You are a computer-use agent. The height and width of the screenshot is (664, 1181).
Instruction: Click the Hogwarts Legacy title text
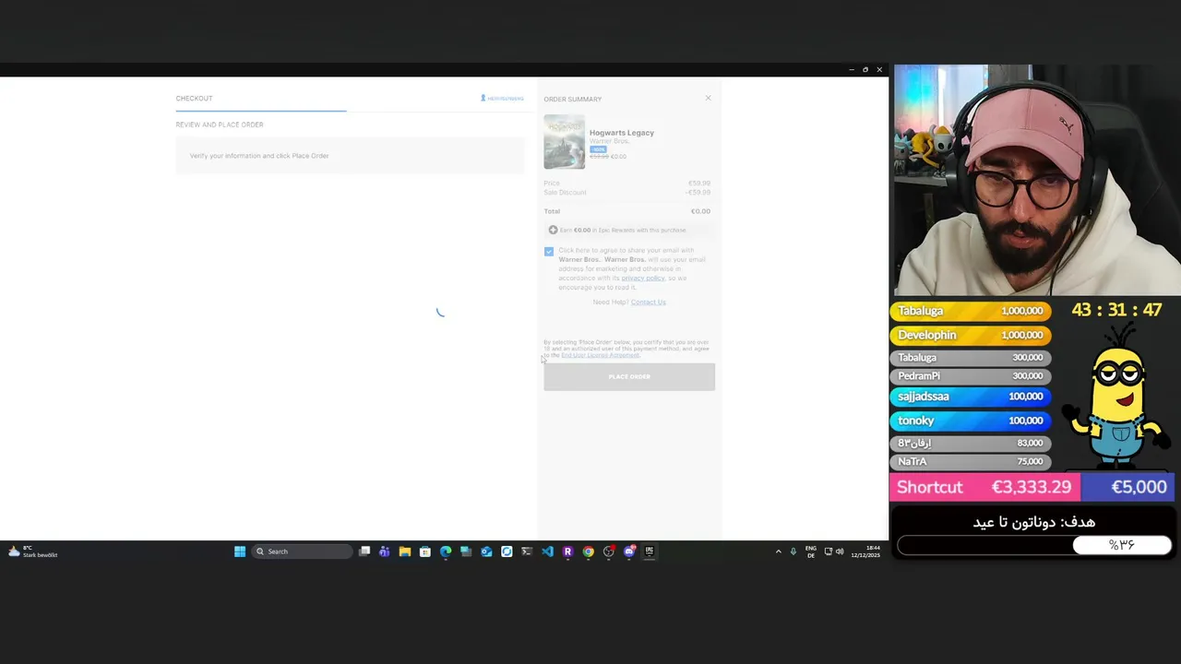(x=622, y=133)
